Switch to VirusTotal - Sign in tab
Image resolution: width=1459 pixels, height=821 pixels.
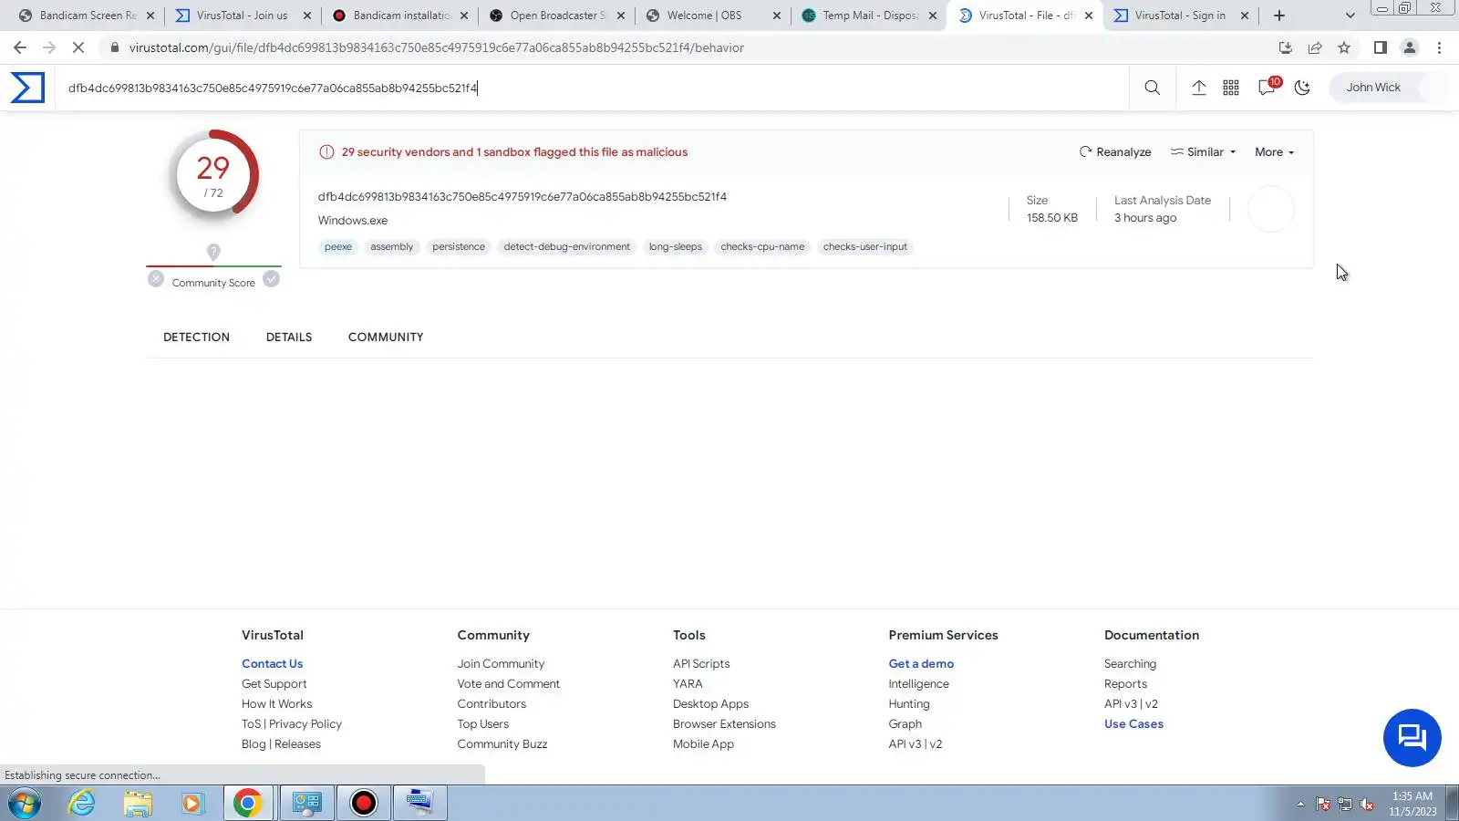click(x=1181, y=16)
